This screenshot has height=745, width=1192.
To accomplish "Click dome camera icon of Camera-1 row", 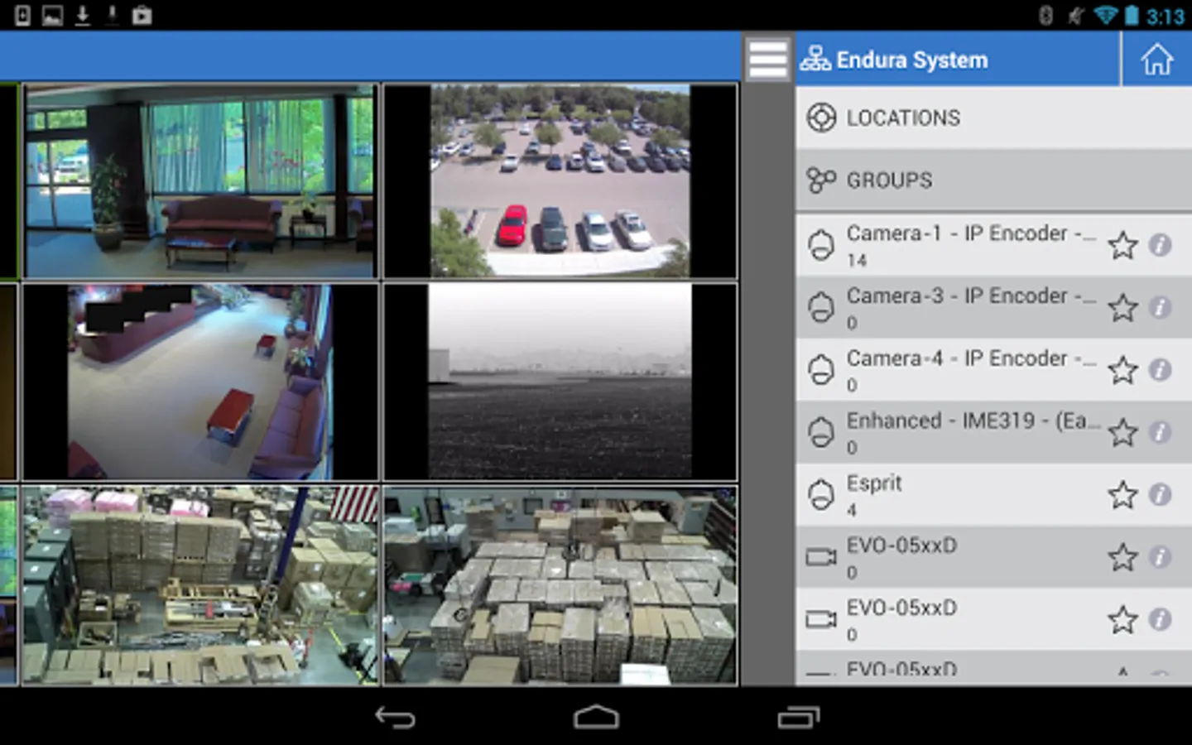I will click(x=820, y=245).
